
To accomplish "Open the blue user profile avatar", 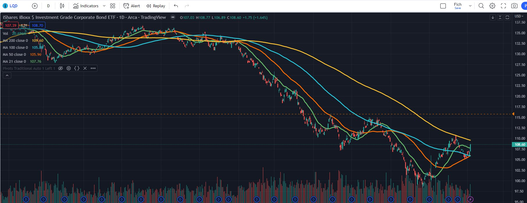I will click(x=524, y=6).
